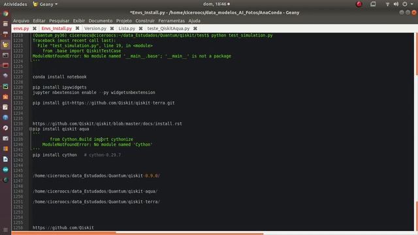Image resolution: width=418 pixels, height=235 pixels.
Task: Click the qiskit-terra.git pip install line
Action: [x=104, y=103]
